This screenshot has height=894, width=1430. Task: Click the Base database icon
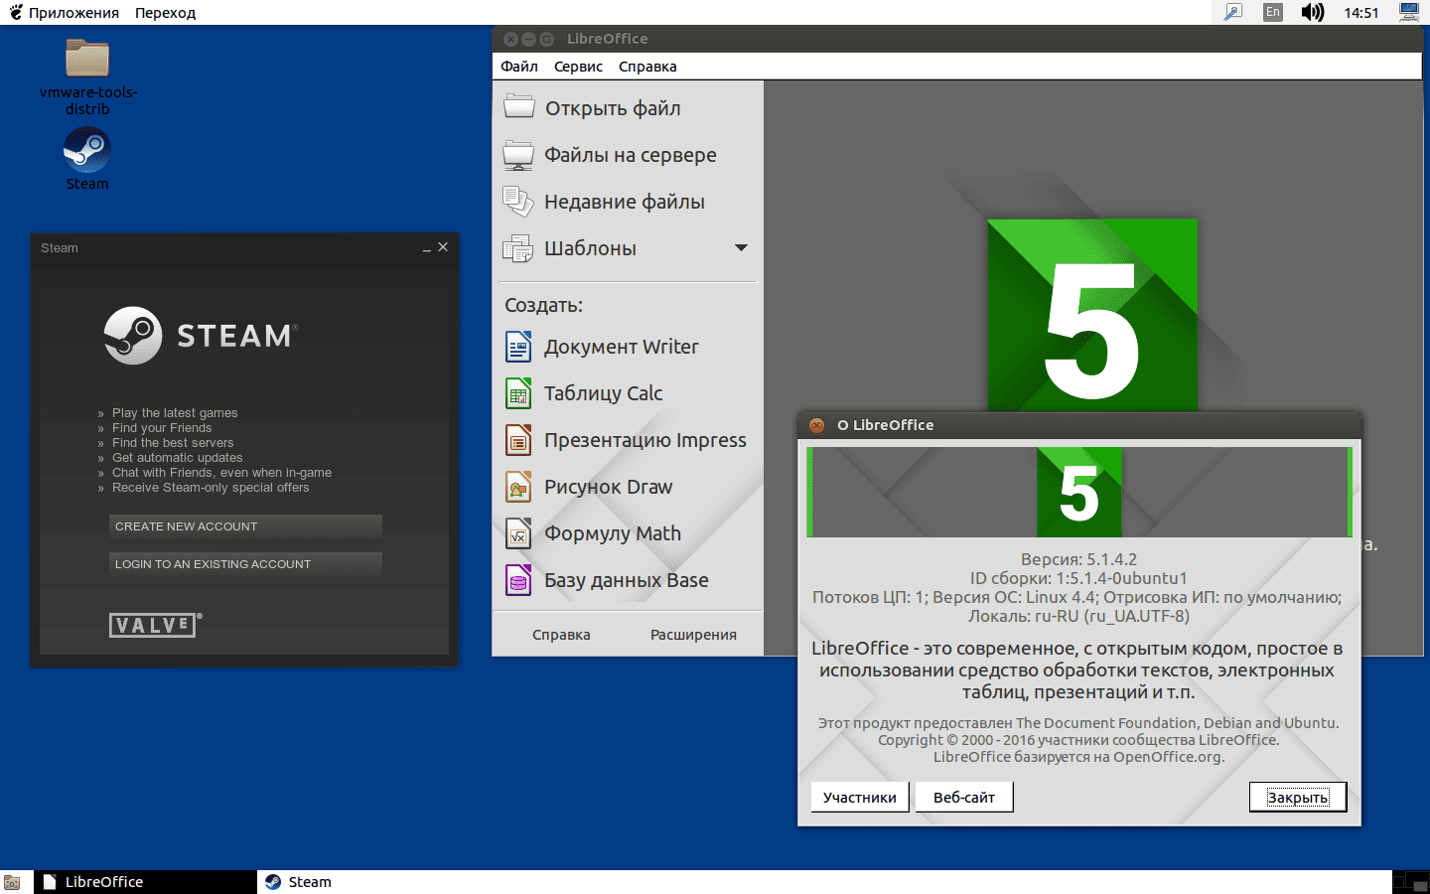[518, 580]
